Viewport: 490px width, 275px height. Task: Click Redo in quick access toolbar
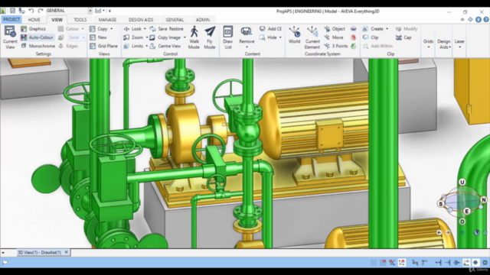click(41, 11)
